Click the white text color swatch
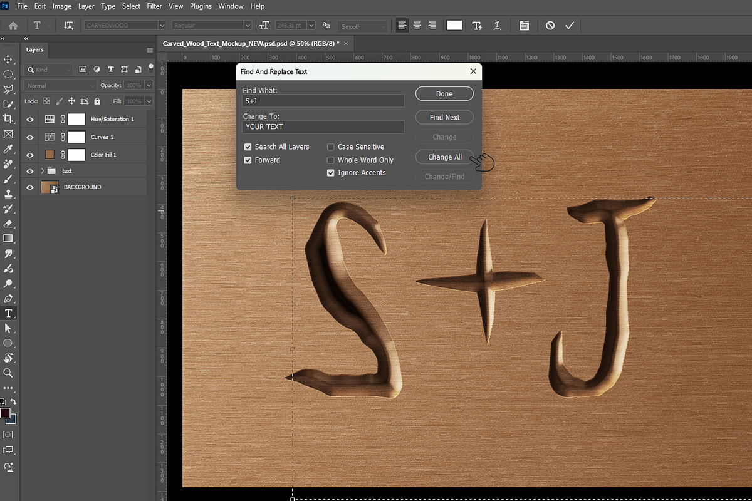 click(x=454, y=26)
